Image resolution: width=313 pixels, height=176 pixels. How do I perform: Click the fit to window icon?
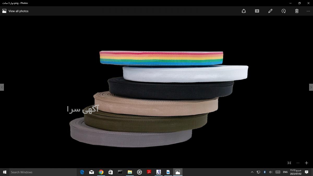pos(289,163)
